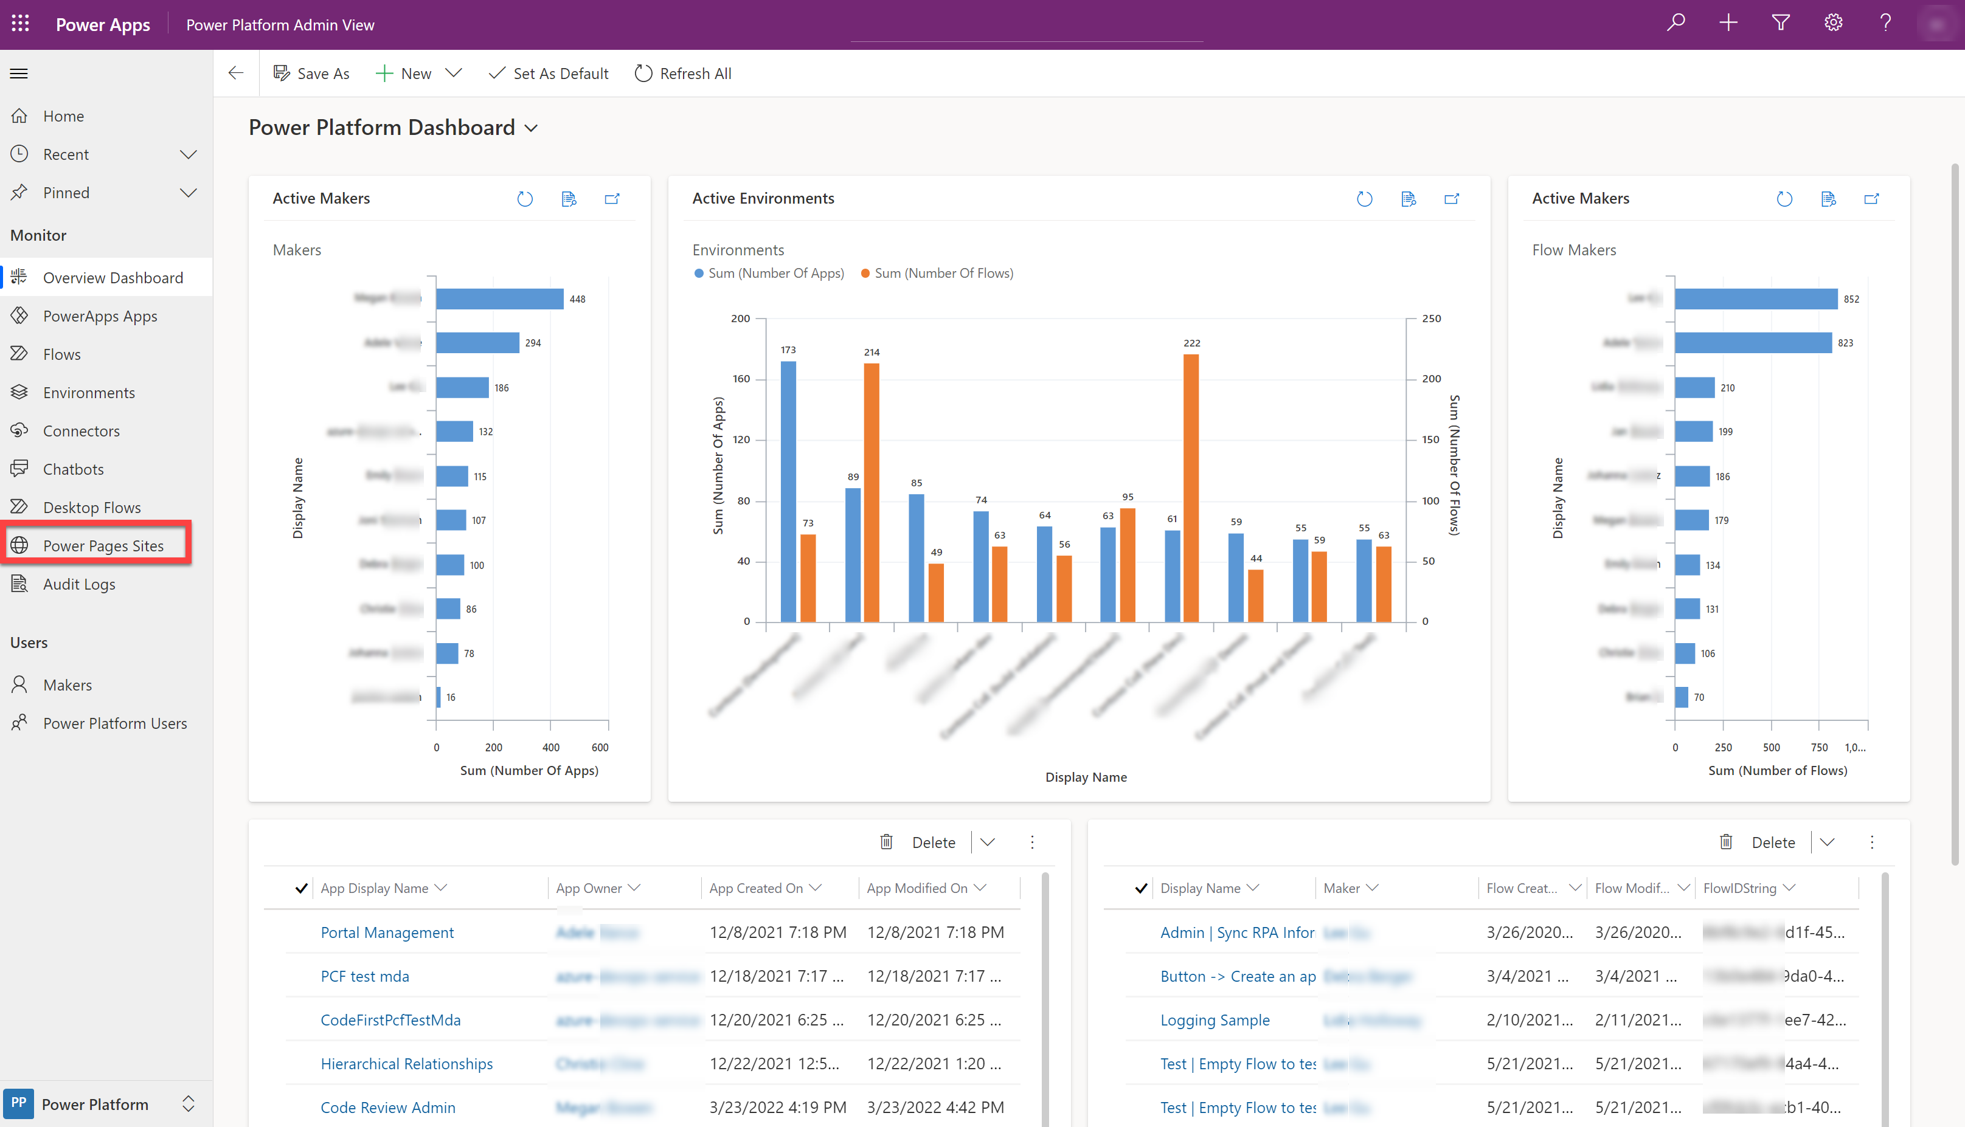Click the Makers icon under Users
1965x1127 pixels.
pyautogui.click(x=19, y=683)
